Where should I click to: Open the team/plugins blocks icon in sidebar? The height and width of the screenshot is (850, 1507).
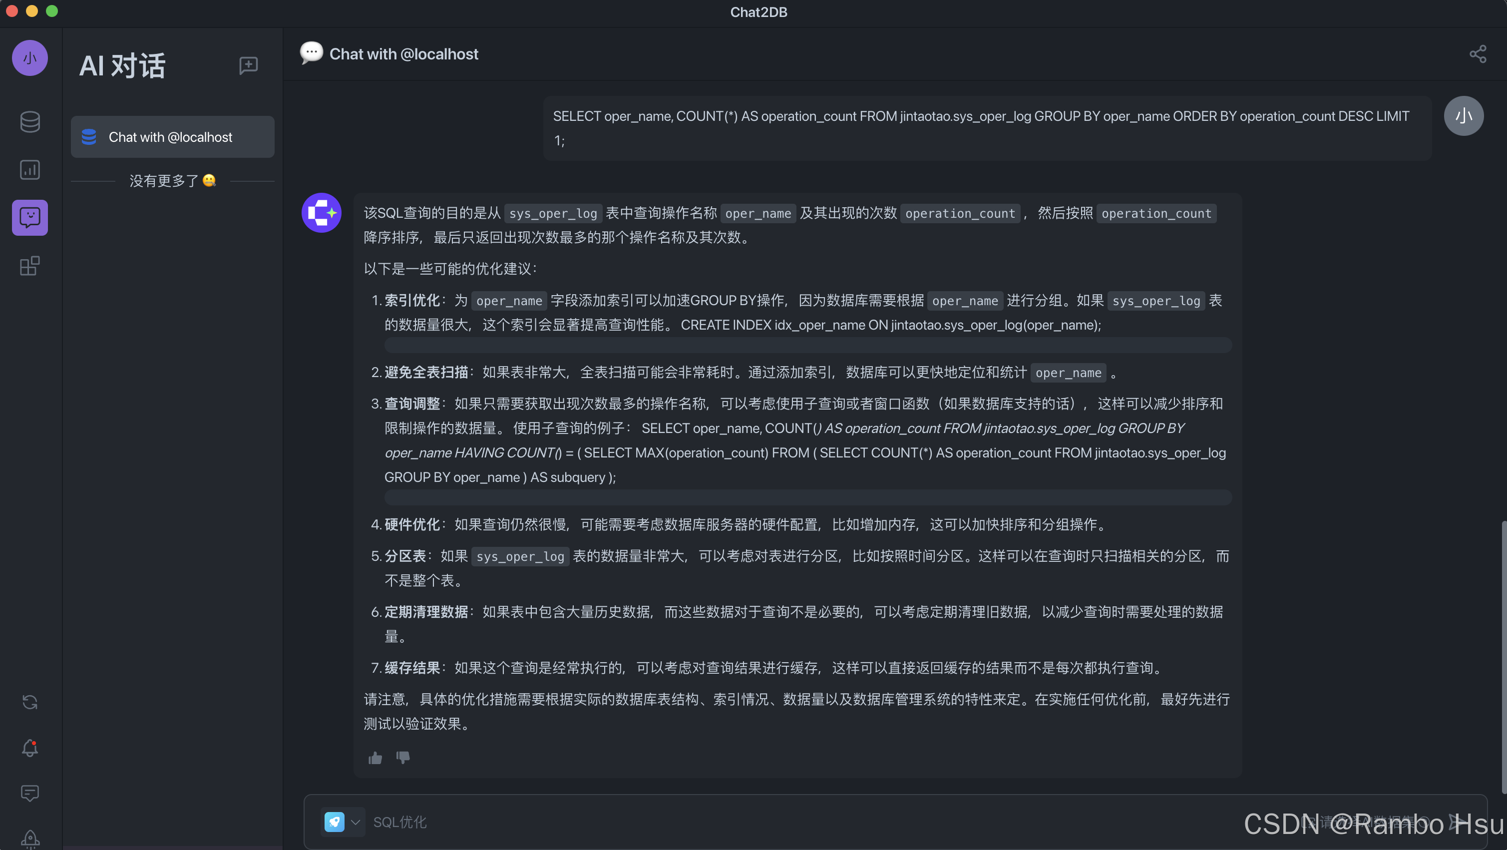coord(30,266)
